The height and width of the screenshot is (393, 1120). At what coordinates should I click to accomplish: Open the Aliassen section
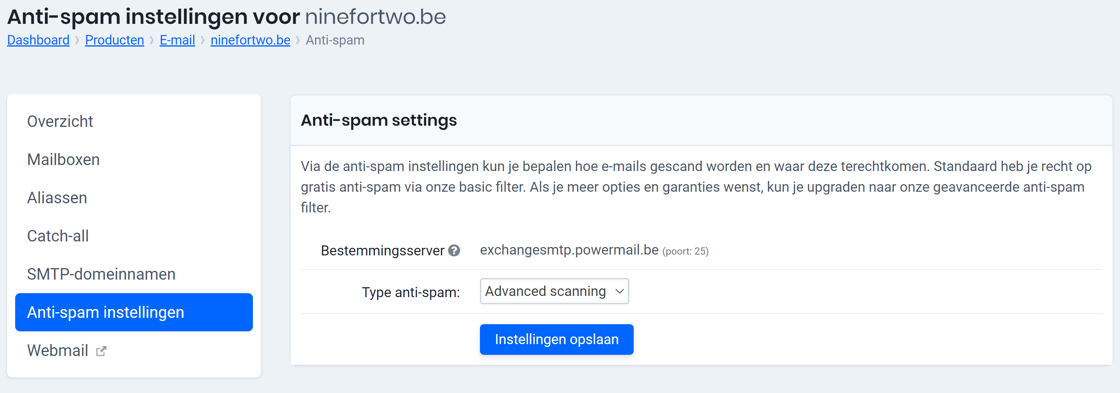[57, 198]
